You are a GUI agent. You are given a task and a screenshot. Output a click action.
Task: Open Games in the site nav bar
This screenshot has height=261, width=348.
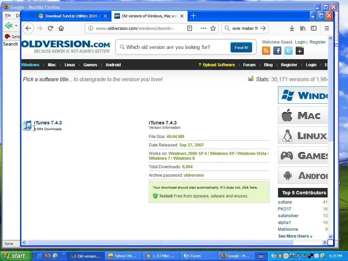tap(90, 65)
